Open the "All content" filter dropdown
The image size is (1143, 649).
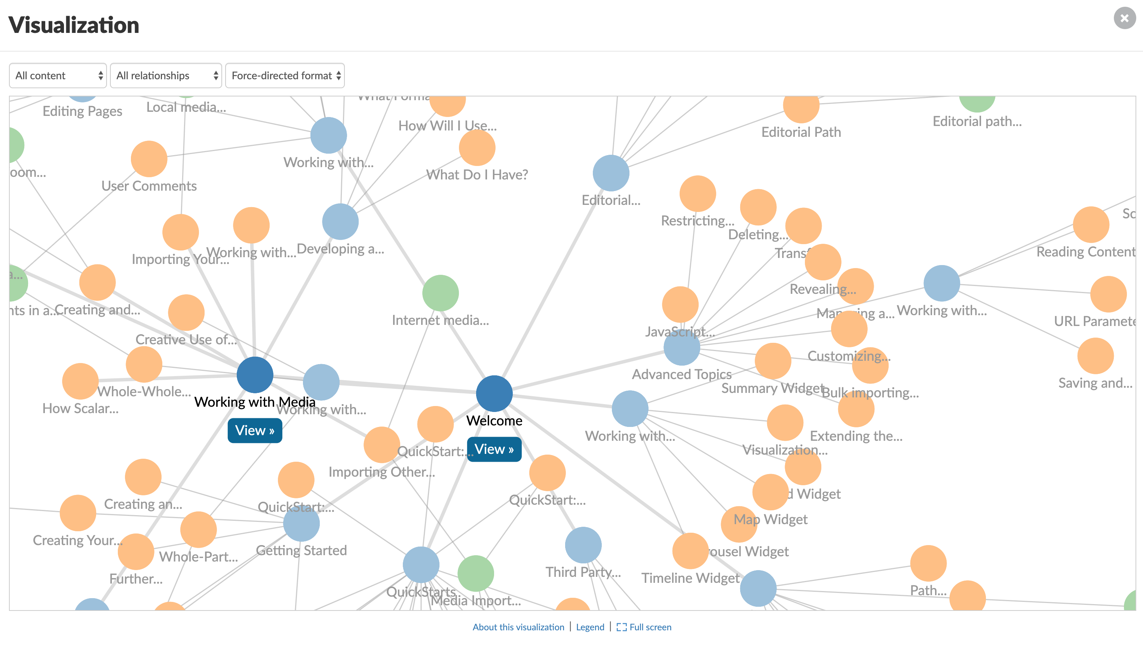click(x=58, y=76)
